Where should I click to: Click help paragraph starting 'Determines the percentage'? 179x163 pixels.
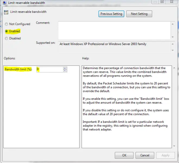[125, 72]
